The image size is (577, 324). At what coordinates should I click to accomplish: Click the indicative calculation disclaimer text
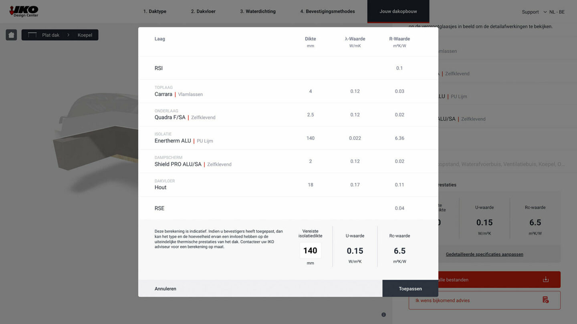pos(219,239)
